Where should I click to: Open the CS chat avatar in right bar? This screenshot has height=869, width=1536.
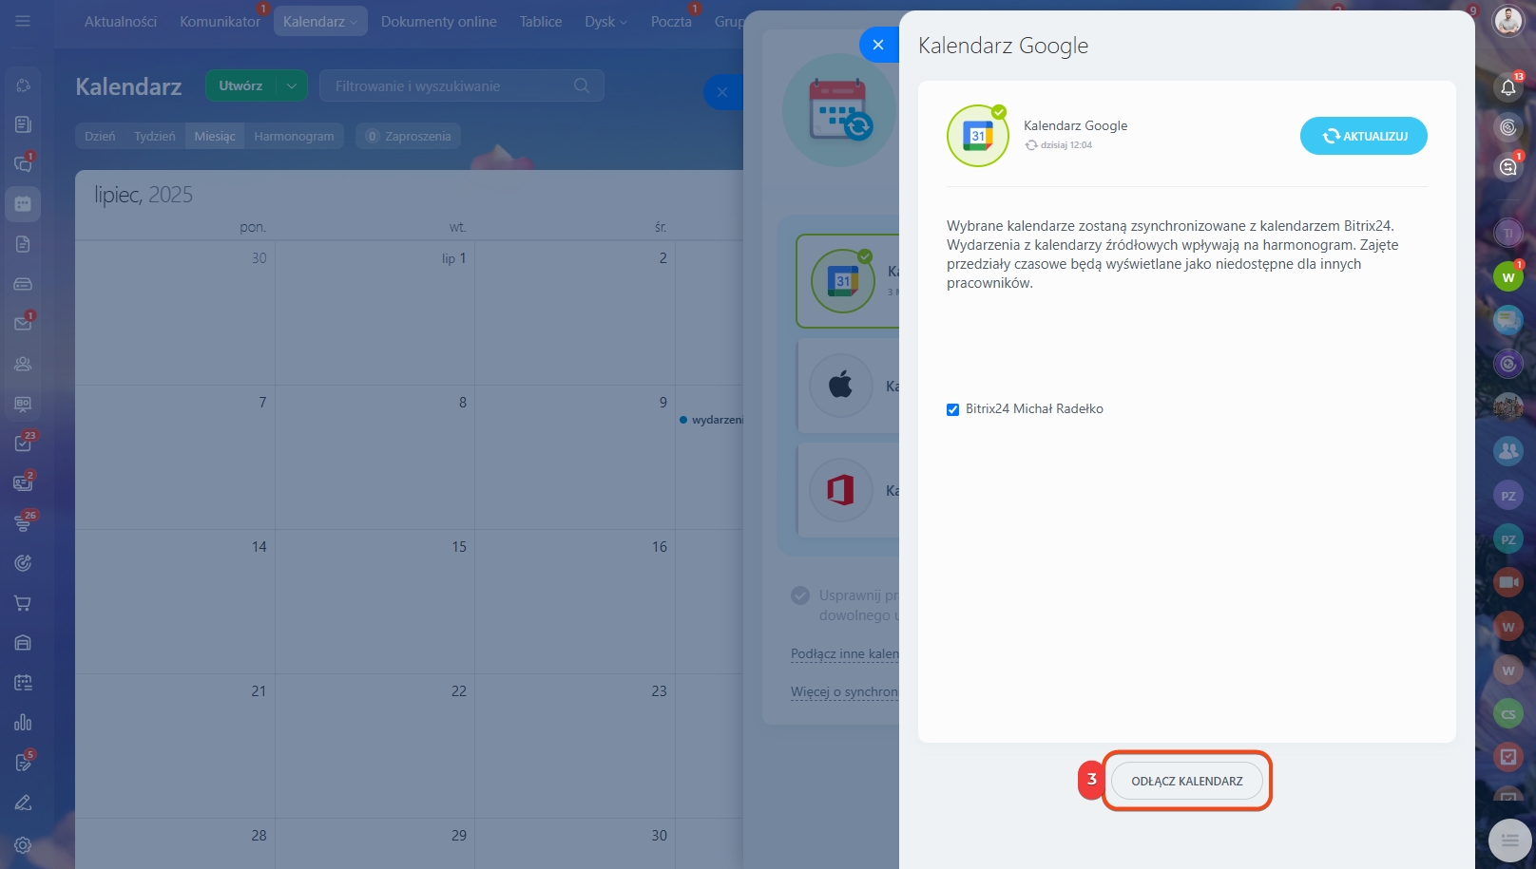click(x=1508, y=714)
